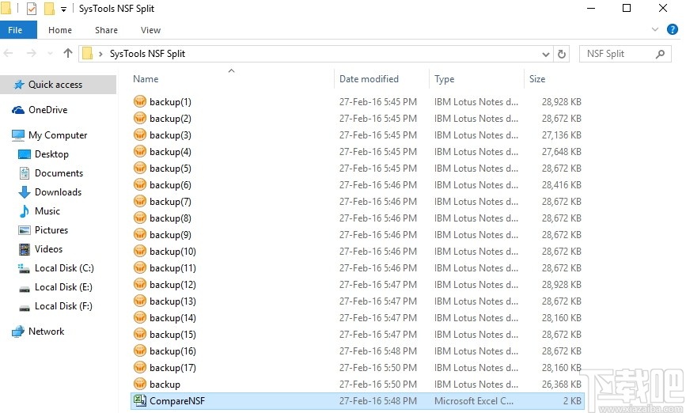Open the recent locations dropdown arrow
The image size is (686, 413).
tap(50, 54)
